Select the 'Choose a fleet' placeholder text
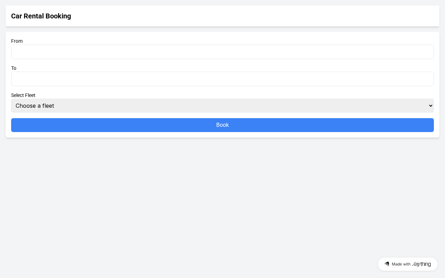 pos(35,106)
